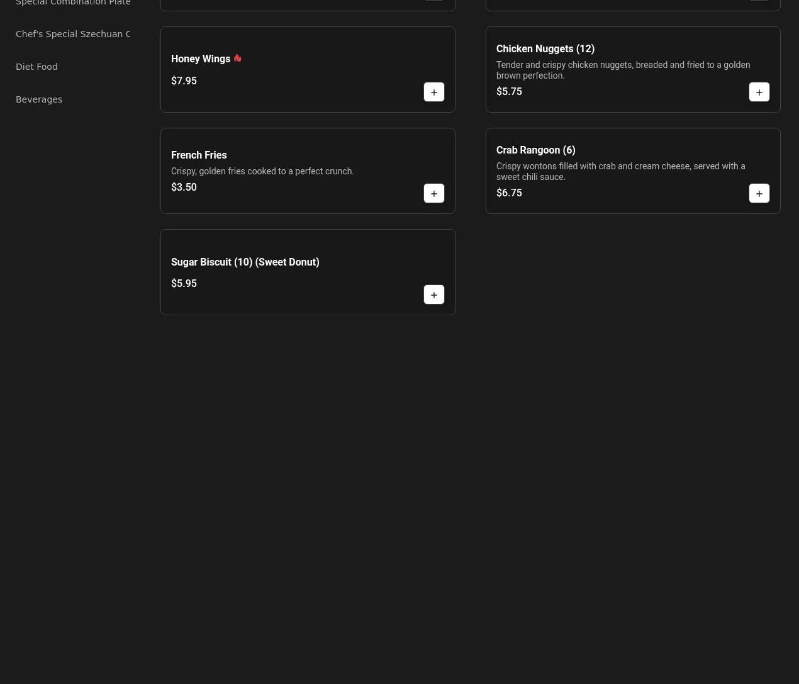Click the Chicken Nuggets description text

pyautogui.click(x=622, y=70)
